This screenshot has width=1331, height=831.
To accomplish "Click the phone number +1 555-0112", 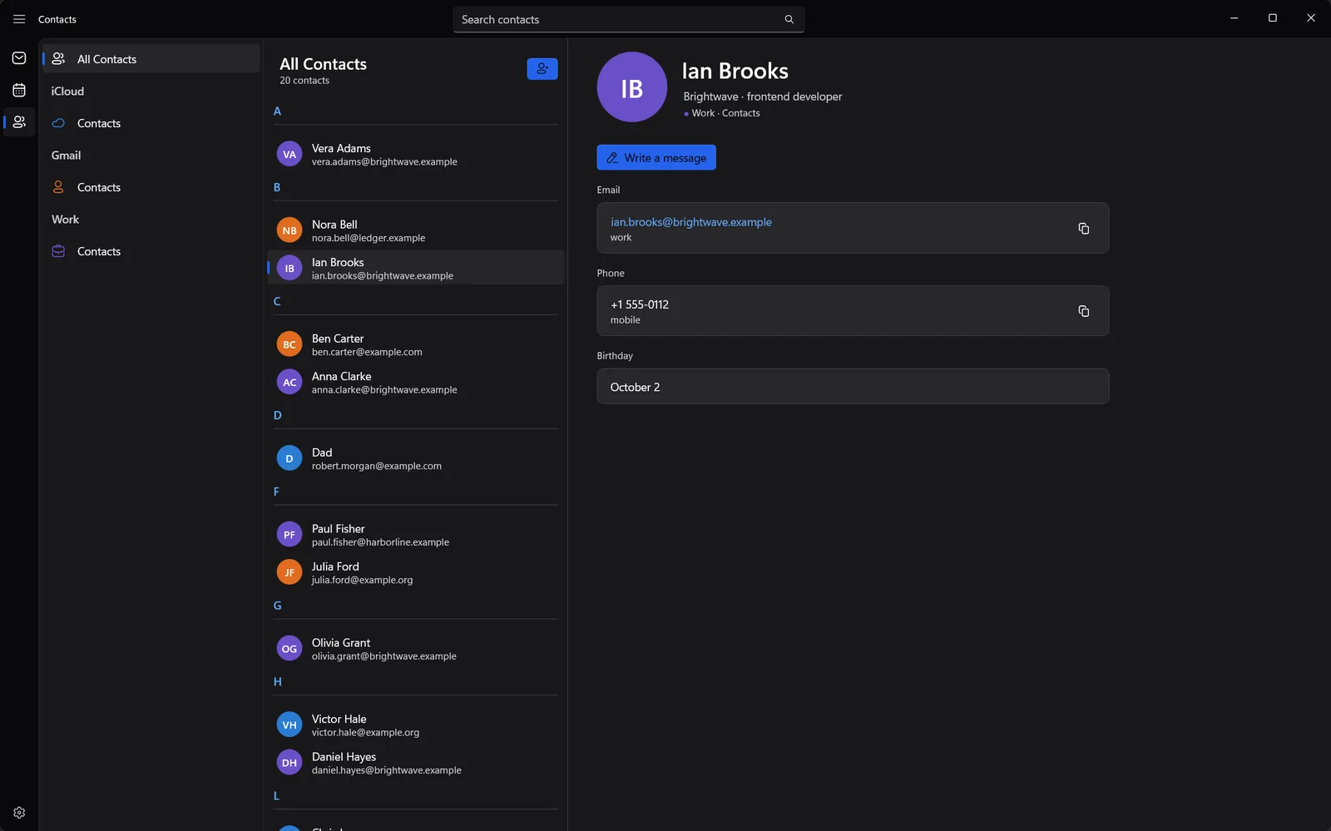I will click(x=640, y=304).
